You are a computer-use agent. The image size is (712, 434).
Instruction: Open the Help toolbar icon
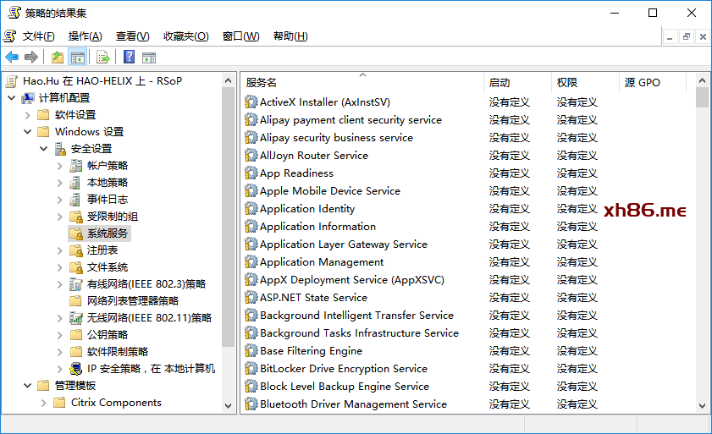[129, 57]
